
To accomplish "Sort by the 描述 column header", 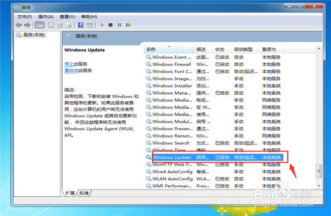I will tap(203, 49).
